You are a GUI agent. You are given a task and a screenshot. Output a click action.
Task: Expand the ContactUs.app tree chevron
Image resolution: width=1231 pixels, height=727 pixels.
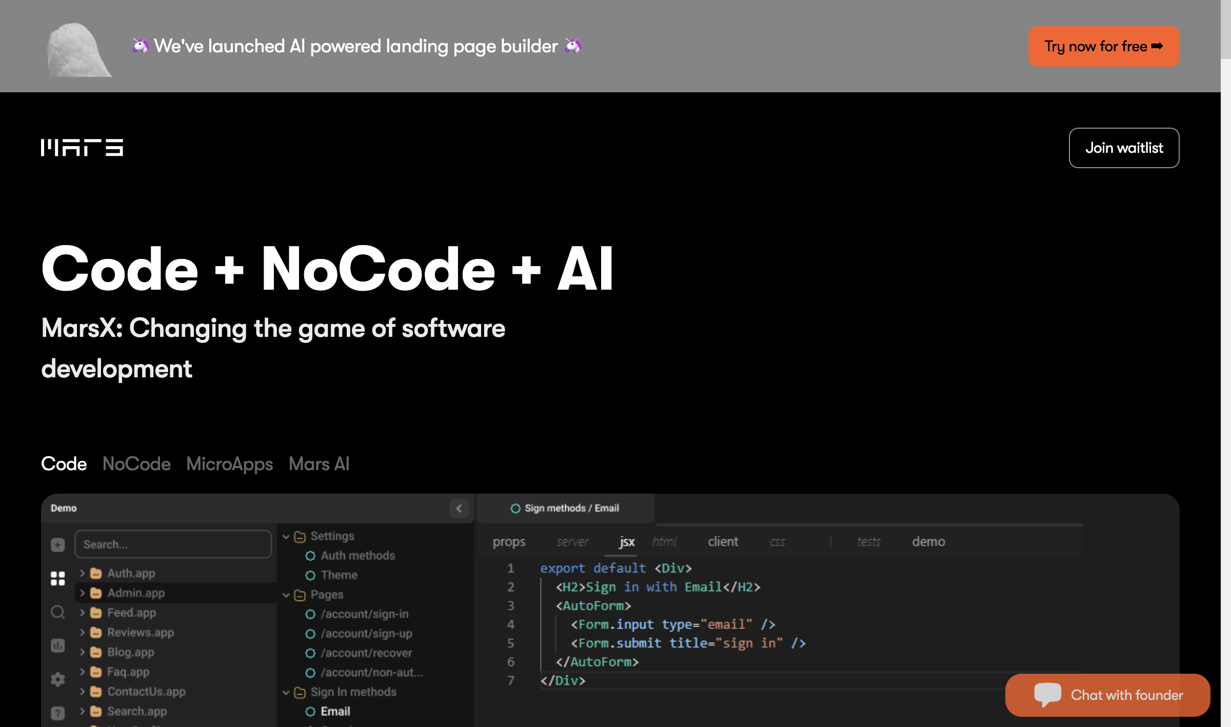(82, 692)
